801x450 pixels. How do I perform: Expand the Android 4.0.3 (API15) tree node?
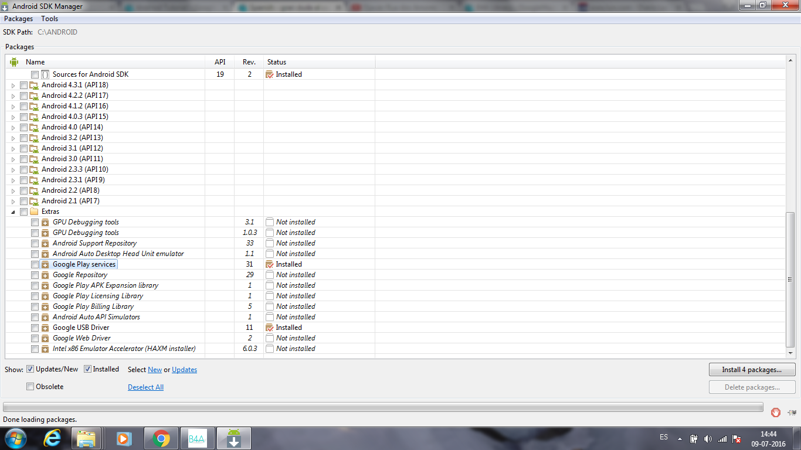13,117
